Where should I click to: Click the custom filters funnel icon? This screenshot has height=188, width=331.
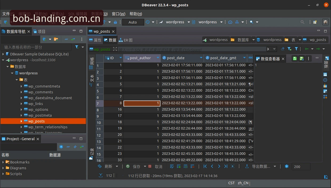tap(296, 49)
